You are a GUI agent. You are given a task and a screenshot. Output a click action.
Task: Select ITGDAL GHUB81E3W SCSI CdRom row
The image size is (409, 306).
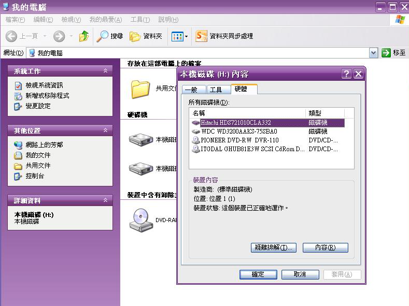pyautogui.click(x=268, y=149)
